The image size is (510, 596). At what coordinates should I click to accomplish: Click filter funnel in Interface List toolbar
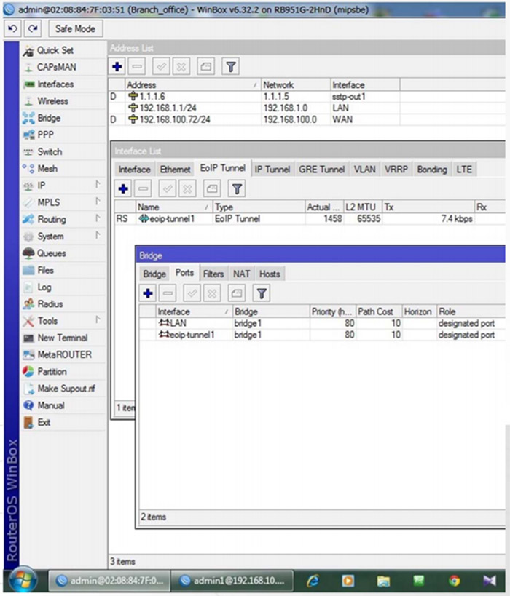237,189
